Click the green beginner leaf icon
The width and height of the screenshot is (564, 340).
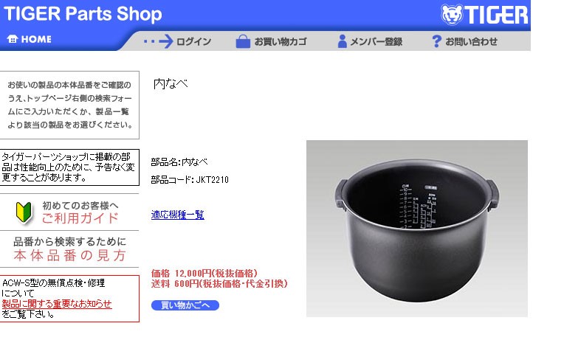[x=24, y=212]
